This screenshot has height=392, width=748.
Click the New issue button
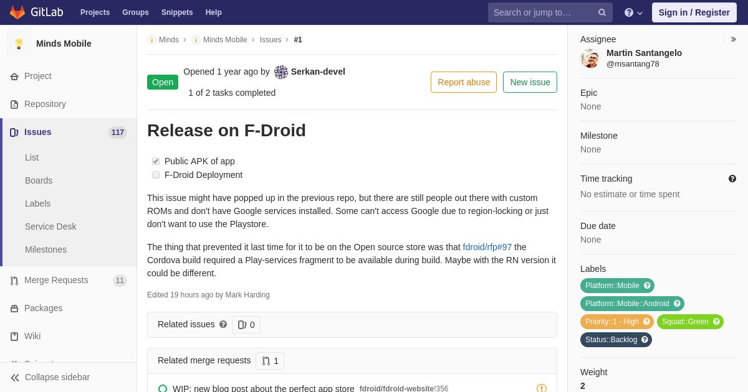530,82
